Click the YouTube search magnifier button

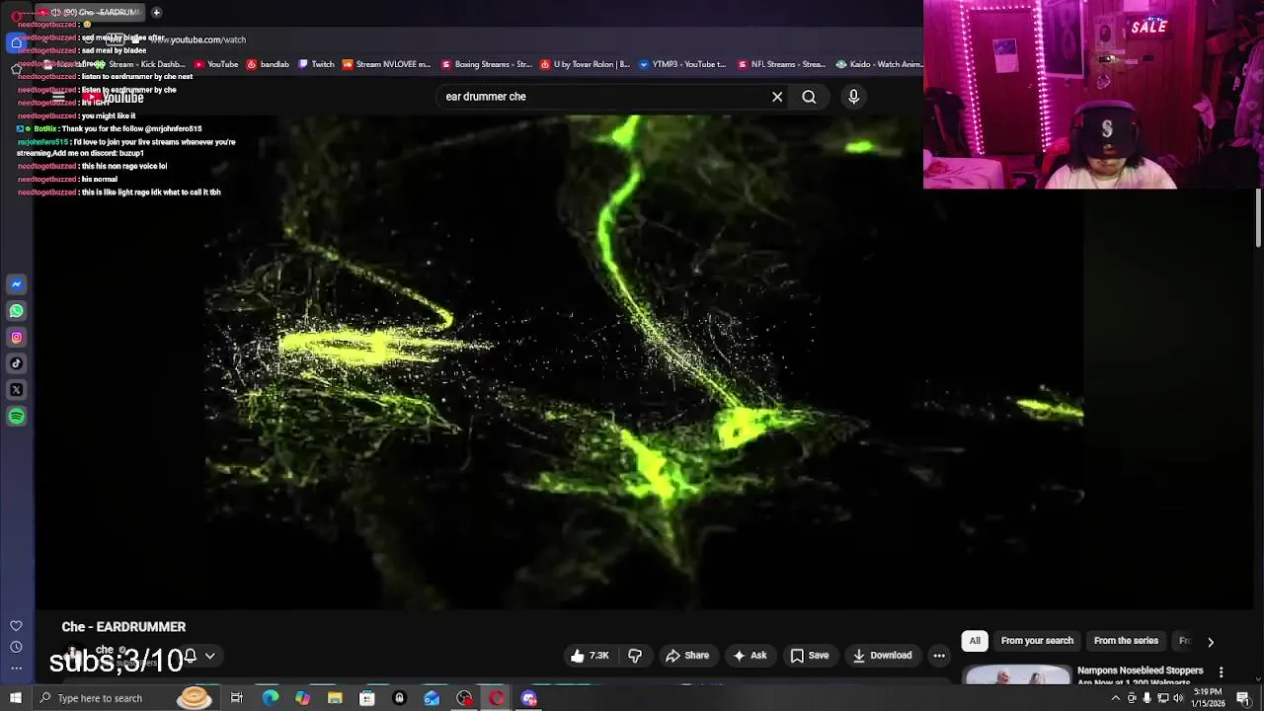[809, 97]
